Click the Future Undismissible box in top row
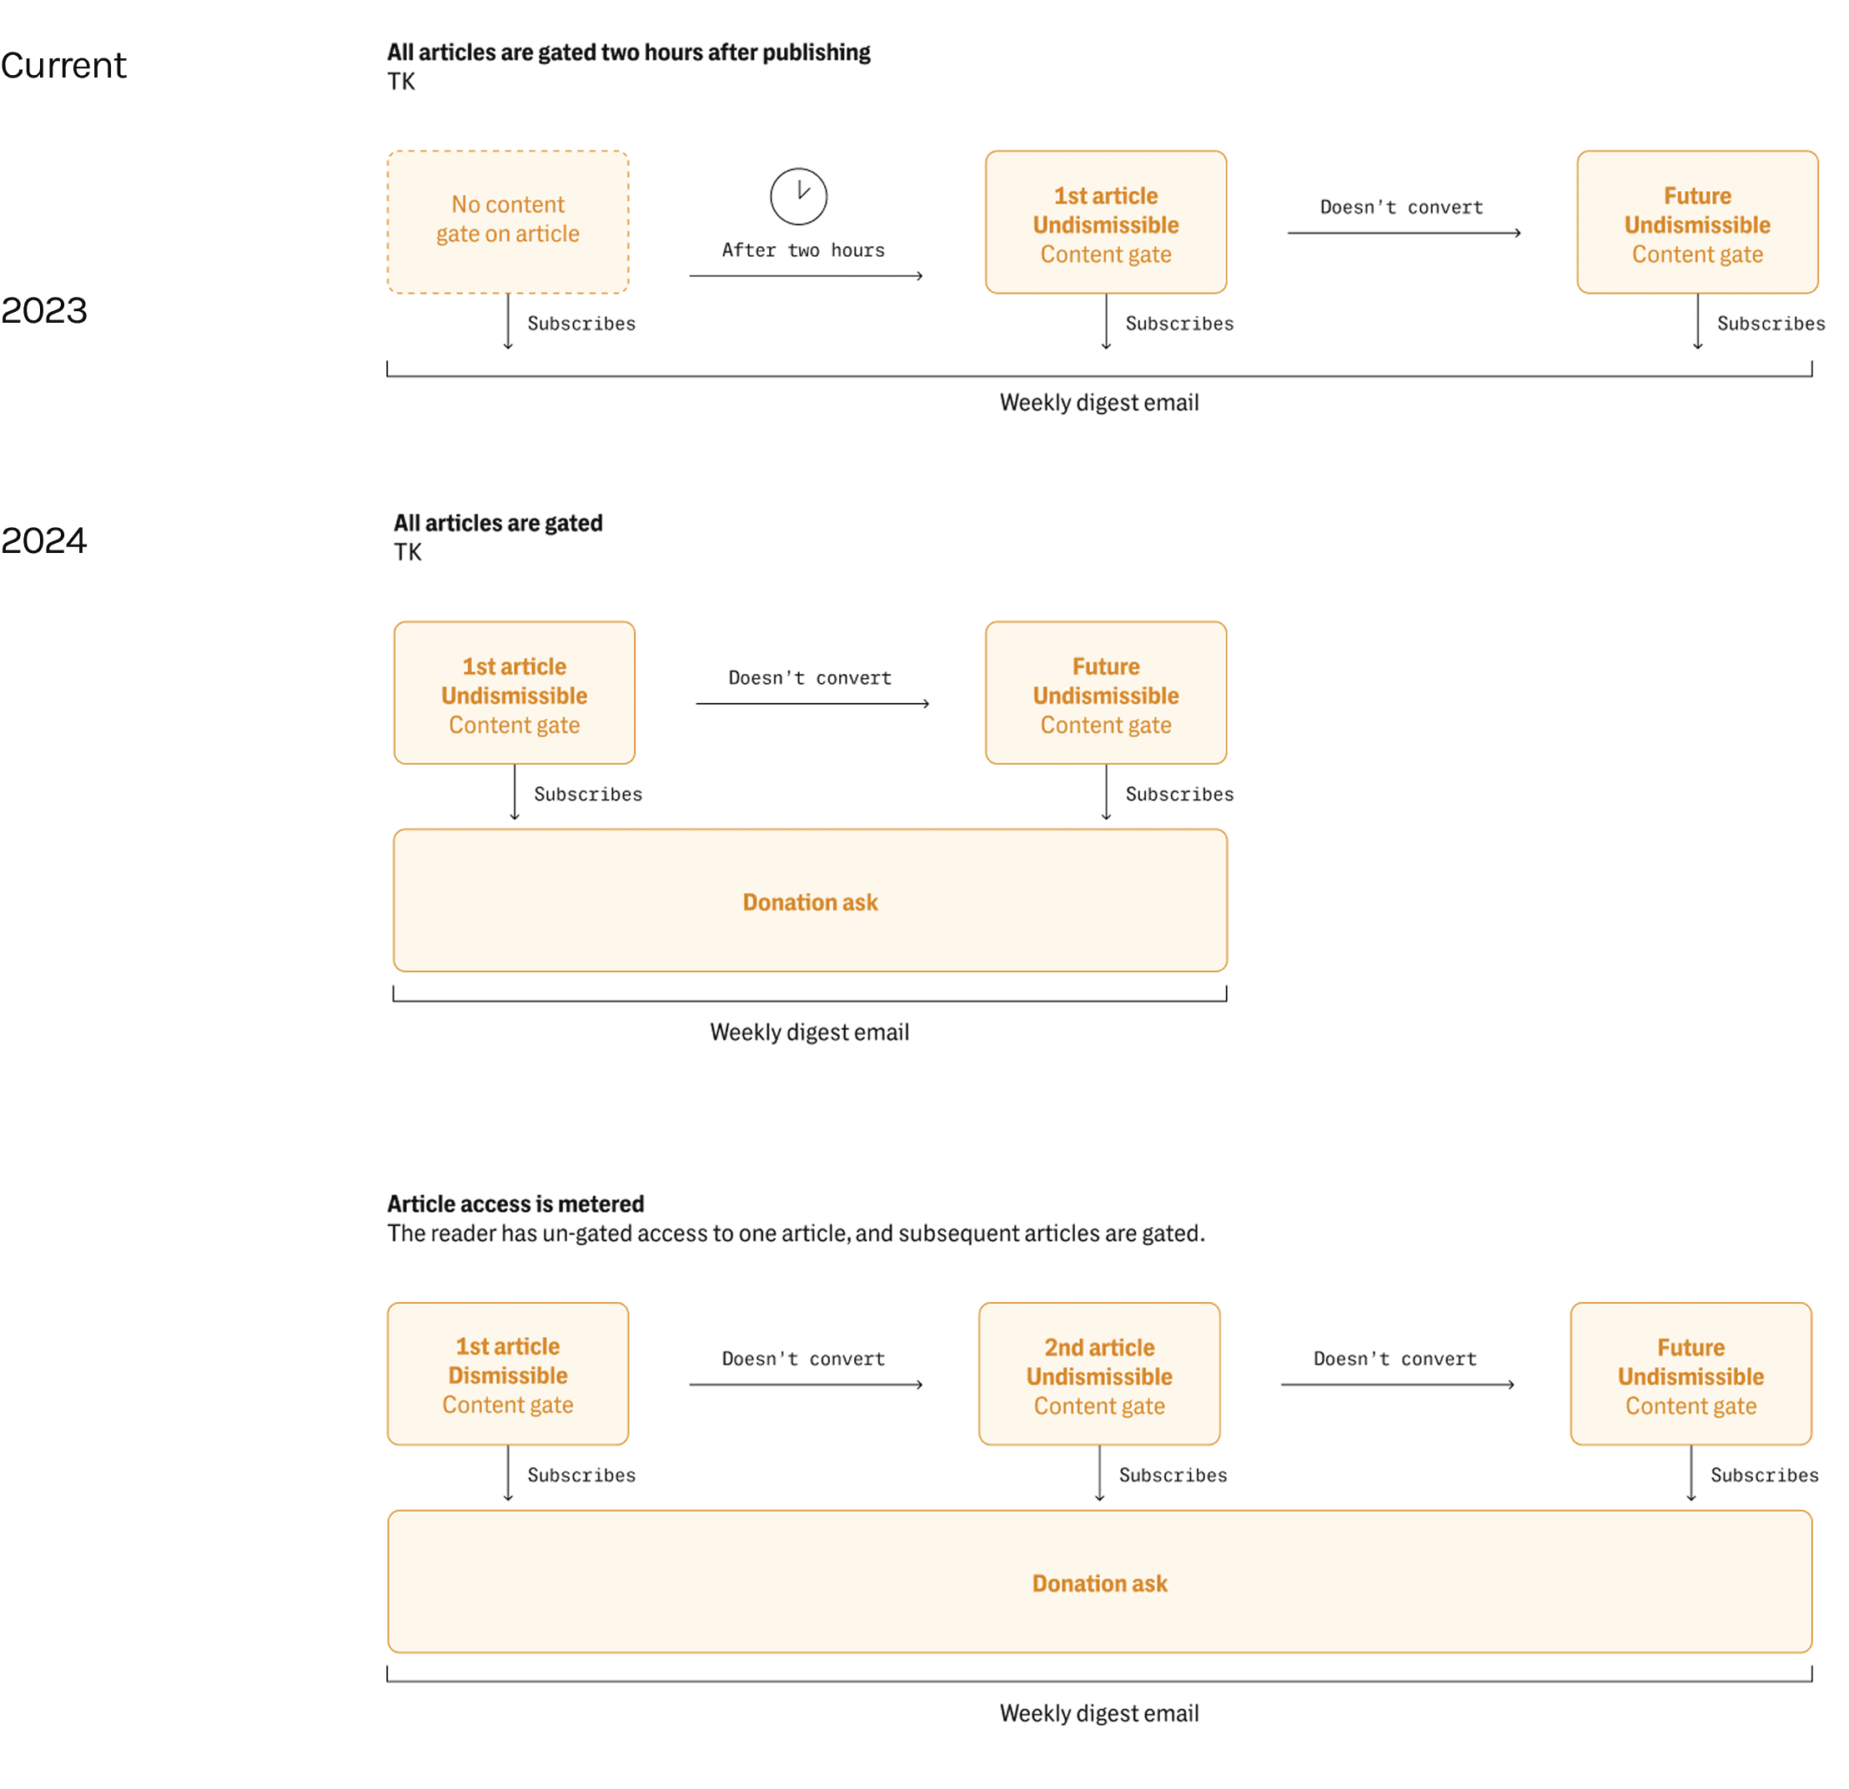The height and width of the screenshot is (1789, 1849). (x=1696, y=223)
